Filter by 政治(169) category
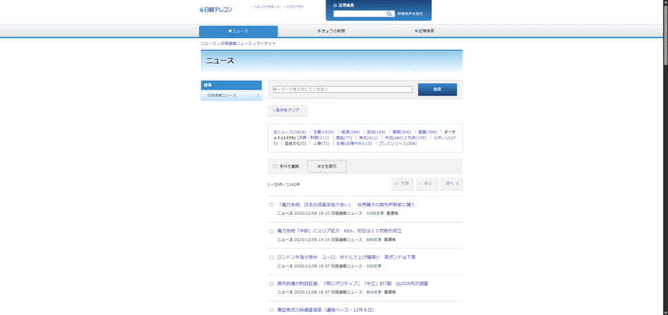 [376, 131]
